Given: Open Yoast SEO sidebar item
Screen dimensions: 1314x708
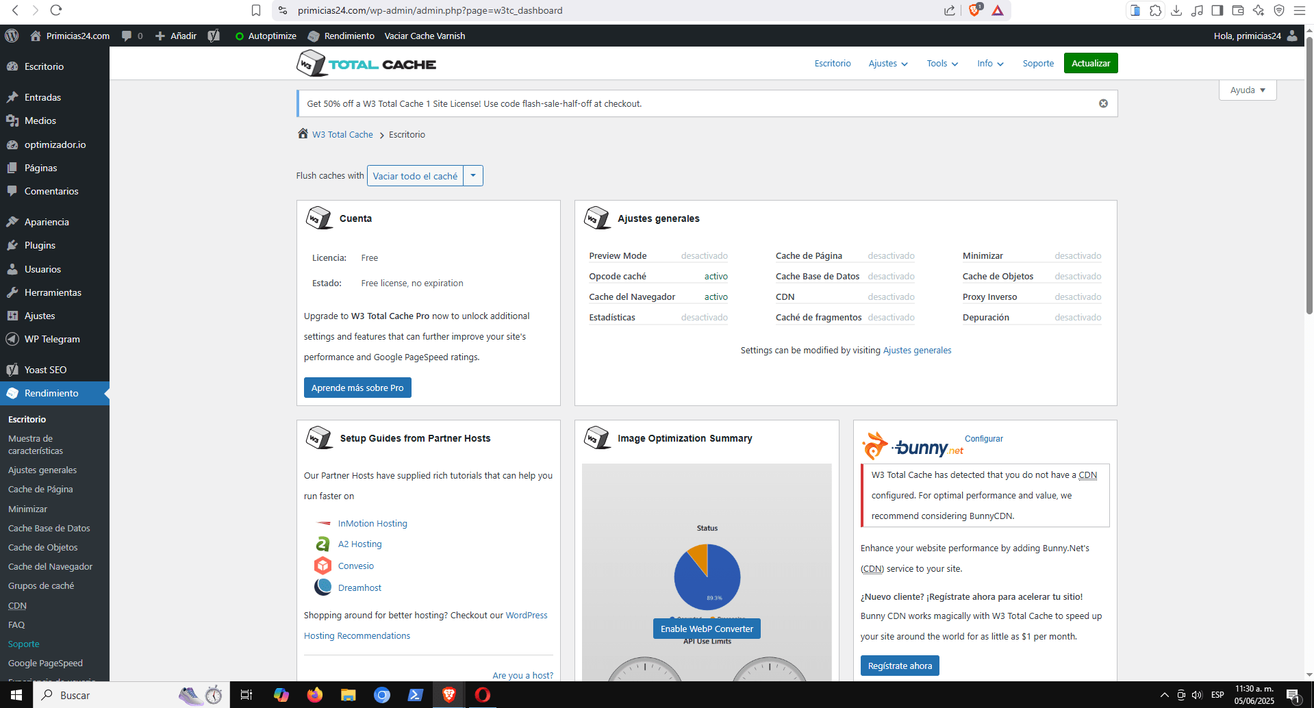Looking at the screenshot, I should point(55,370).
